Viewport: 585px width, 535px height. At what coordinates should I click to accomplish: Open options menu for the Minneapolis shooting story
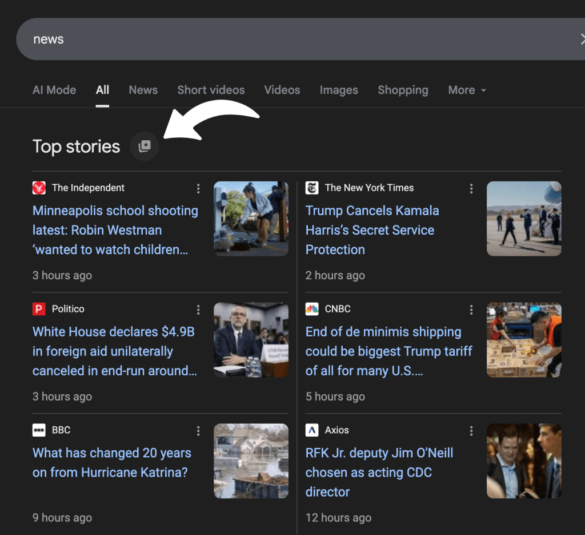point(198,188)
